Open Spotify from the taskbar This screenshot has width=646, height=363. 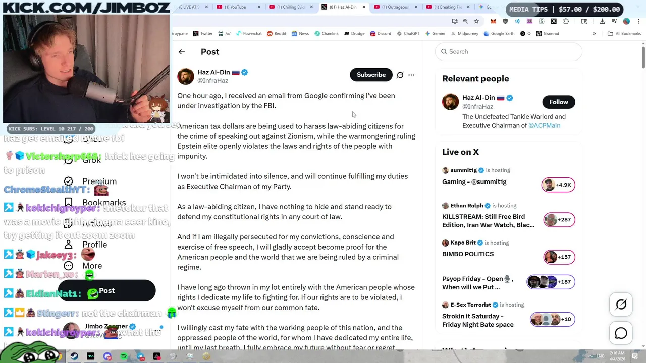[124, 356]
